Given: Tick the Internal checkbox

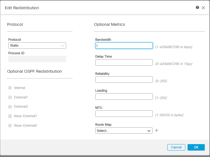Looking at the screenshot, I should [x=10, y=88].
